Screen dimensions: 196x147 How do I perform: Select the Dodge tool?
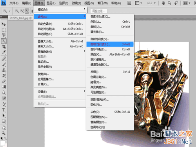click(4, 98)
